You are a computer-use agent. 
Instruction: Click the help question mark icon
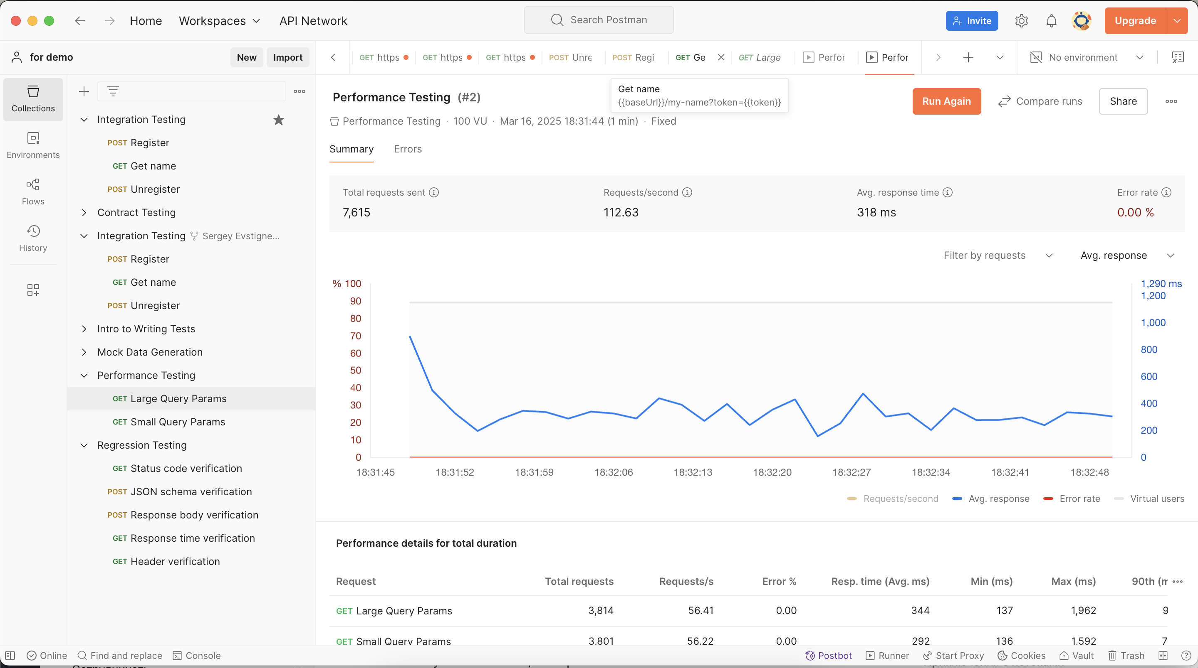click(x=1186, y=656)
